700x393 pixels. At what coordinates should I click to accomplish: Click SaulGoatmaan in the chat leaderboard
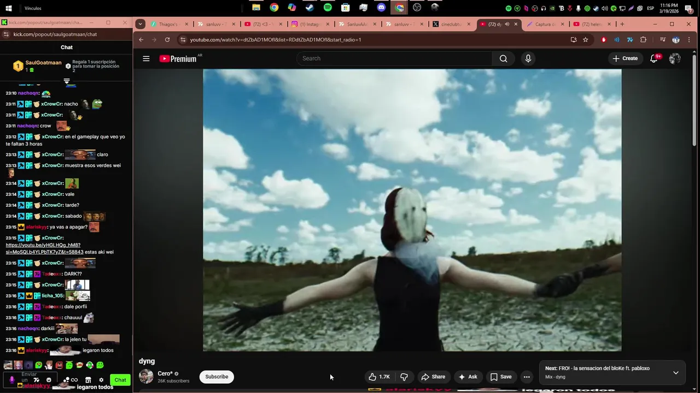(43, 63)
